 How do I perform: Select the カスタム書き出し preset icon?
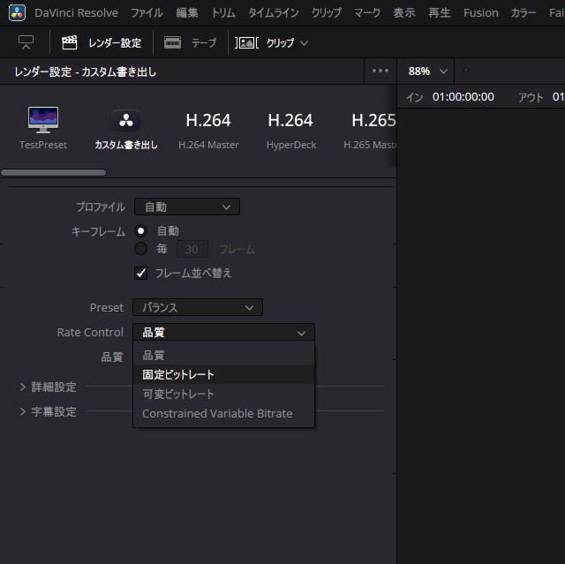point(125,121)
